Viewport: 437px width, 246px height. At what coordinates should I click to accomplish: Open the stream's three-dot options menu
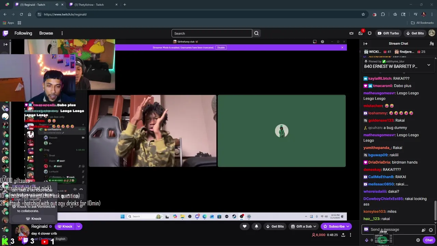click(x=351, y=235)
